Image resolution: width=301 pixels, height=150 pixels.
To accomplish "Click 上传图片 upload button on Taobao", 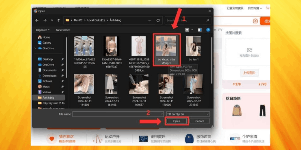I will [x=249, y=73].
